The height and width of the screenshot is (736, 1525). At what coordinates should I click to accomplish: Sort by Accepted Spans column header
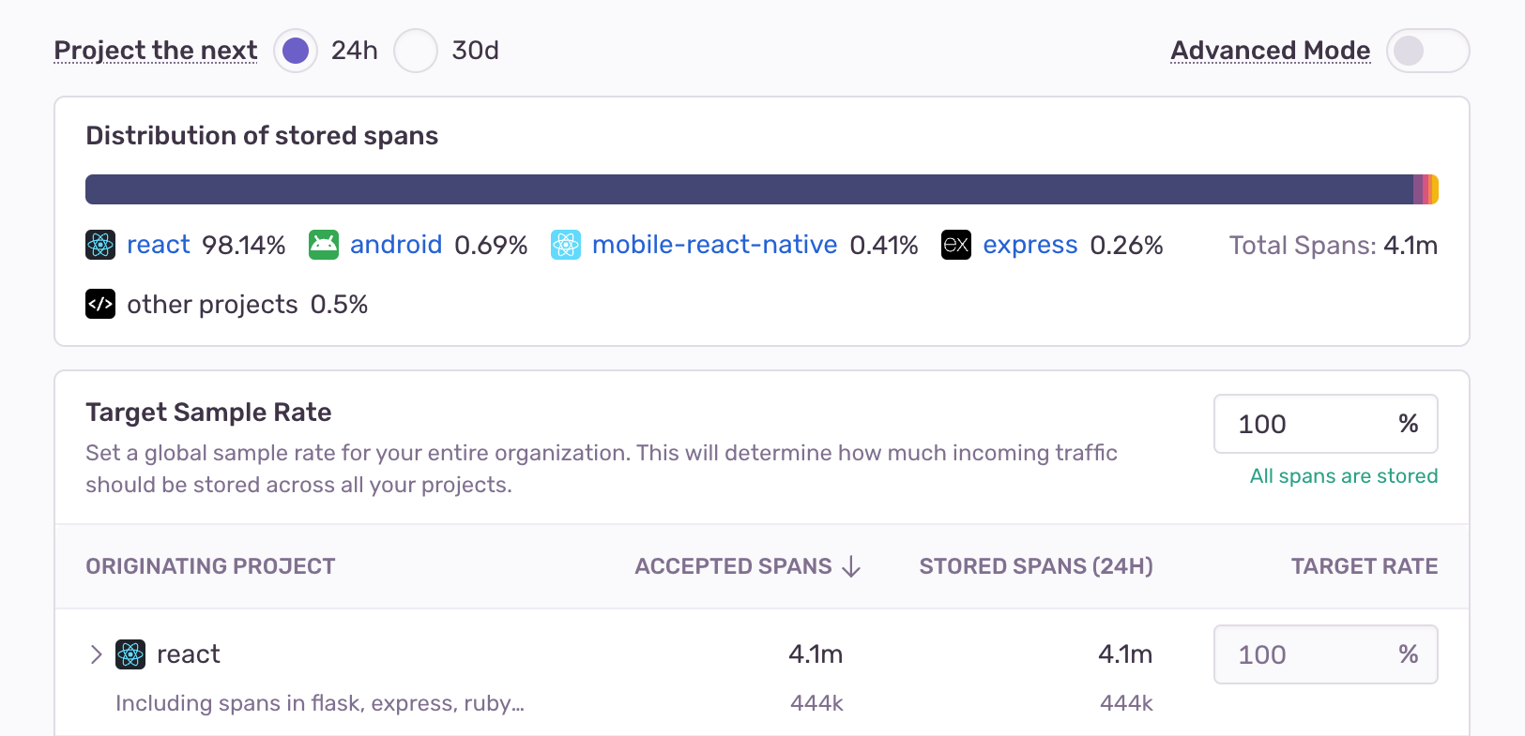(733, 566)
